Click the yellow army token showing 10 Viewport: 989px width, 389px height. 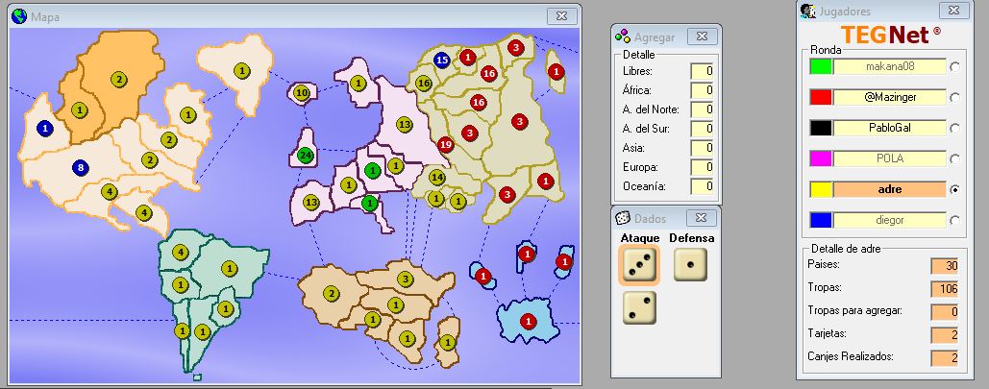[302, 93]
